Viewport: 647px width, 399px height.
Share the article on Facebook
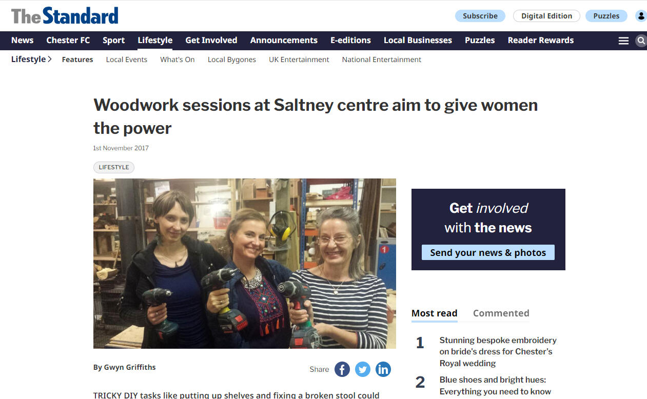click(x=342, y=369)
